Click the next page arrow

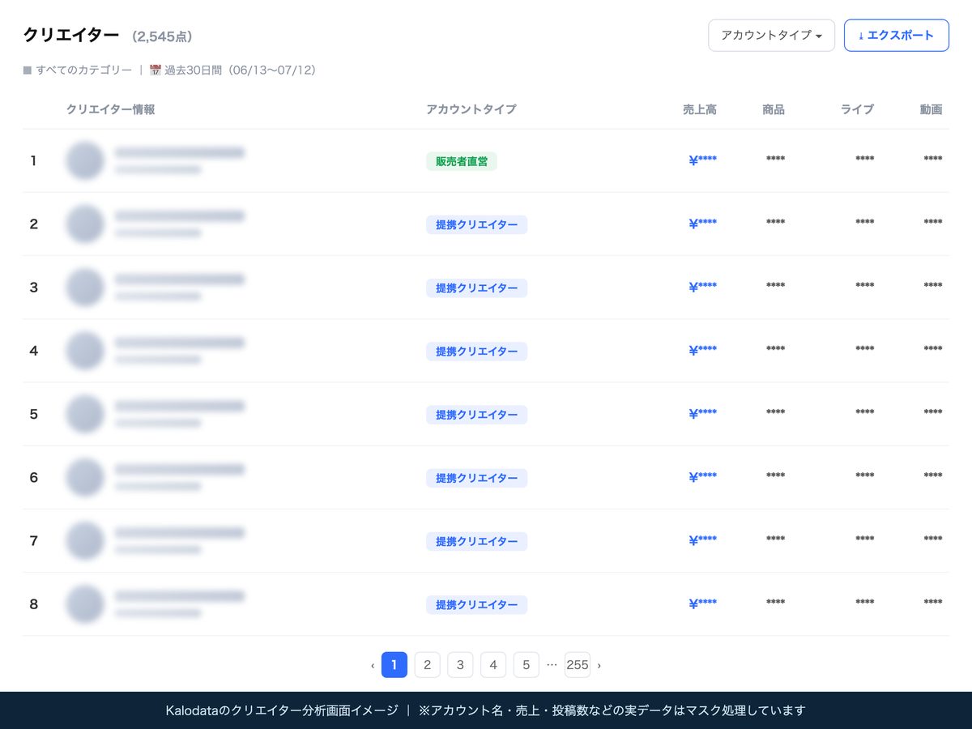pyautogui.click(x=599, y=666)
